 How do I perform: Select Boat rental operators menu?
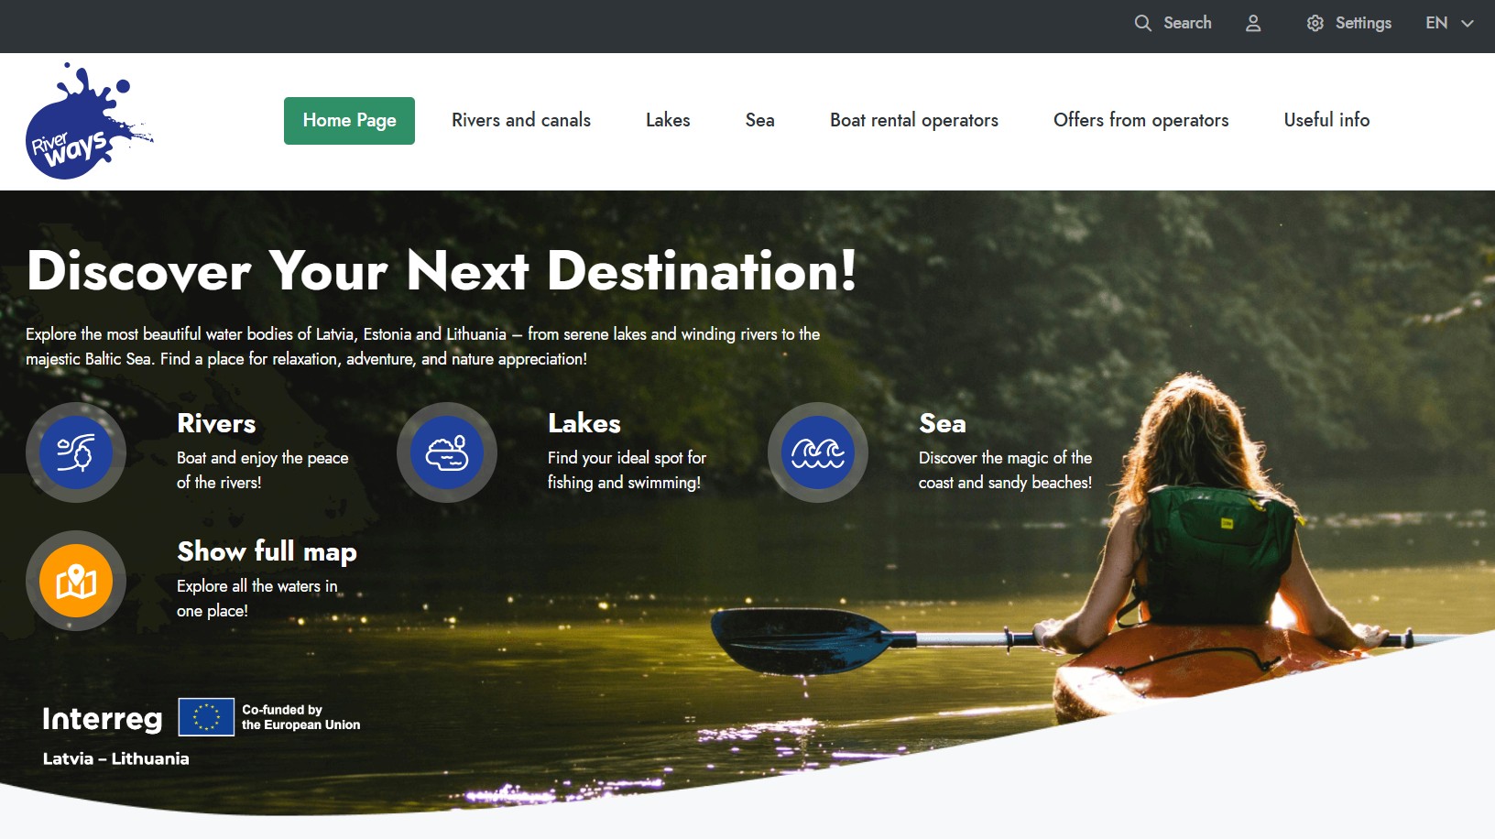coord(914,120)
